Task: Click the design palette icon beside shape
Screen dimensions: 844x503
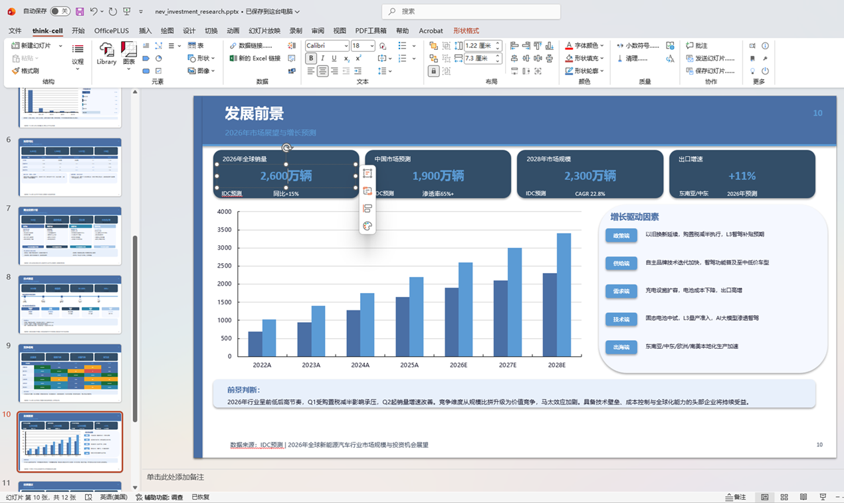Action: (x=368, y=226)
